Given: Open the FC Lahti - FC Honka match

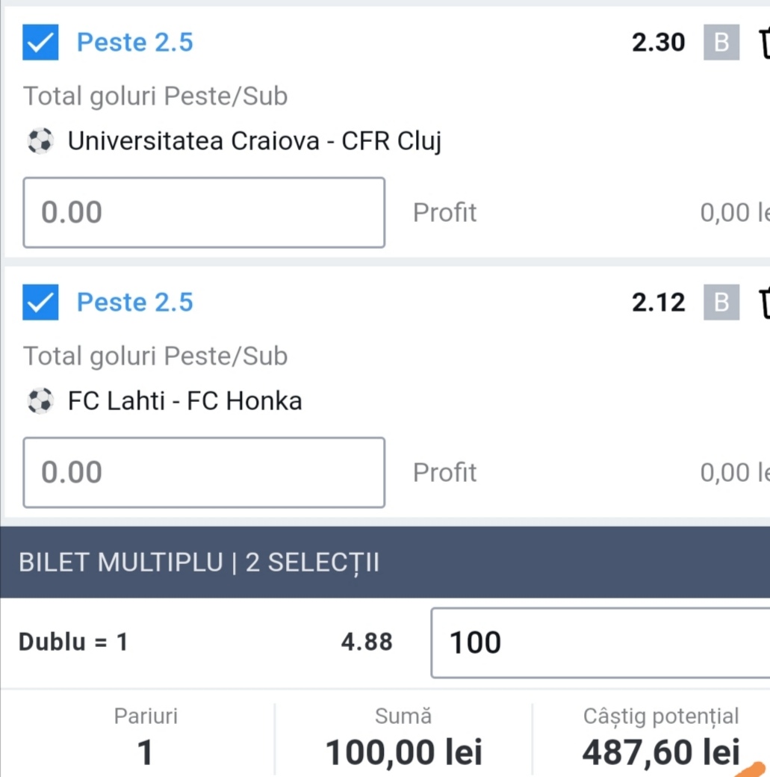Looking at the screenshot, I should click(184, 401).
